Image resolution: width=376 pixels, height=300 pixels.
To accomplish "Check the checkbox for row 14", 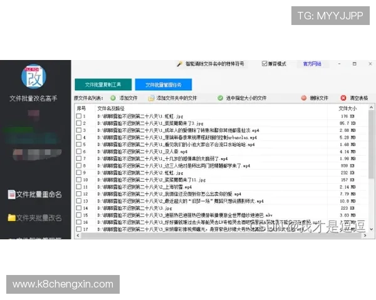I will point(79,208).
